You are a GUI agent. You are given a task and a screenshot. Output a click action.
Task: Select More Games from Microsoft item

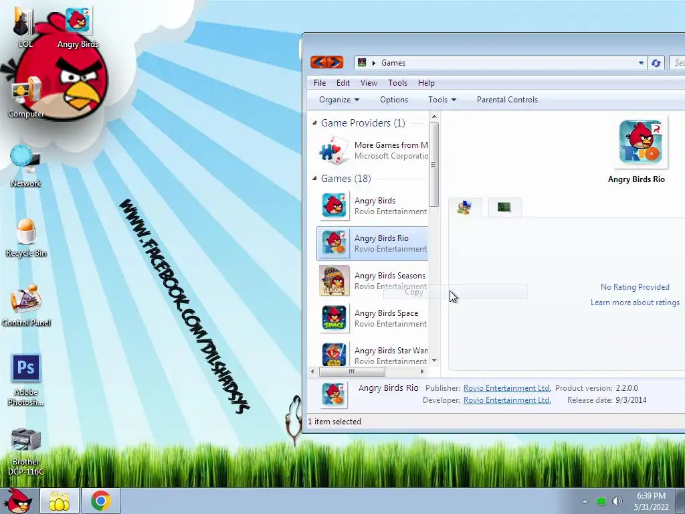(x=372, y=151)
